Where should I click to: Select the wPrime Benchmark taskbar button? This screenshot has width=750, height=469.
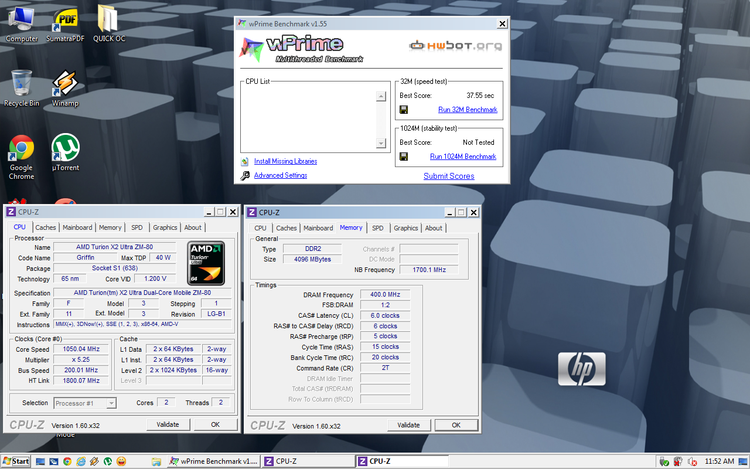[x=213, y=461]
